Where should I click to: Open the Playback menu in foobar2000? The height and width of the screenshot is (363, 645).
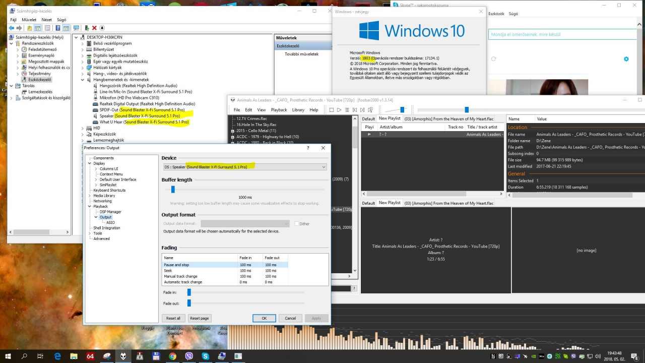tap(279, 109)
